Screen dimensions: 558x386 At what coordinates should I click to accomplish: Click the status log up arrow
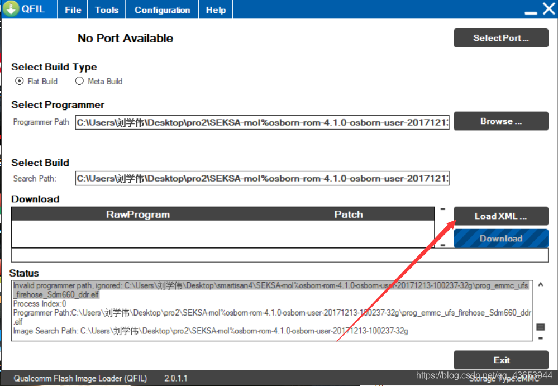541,284
